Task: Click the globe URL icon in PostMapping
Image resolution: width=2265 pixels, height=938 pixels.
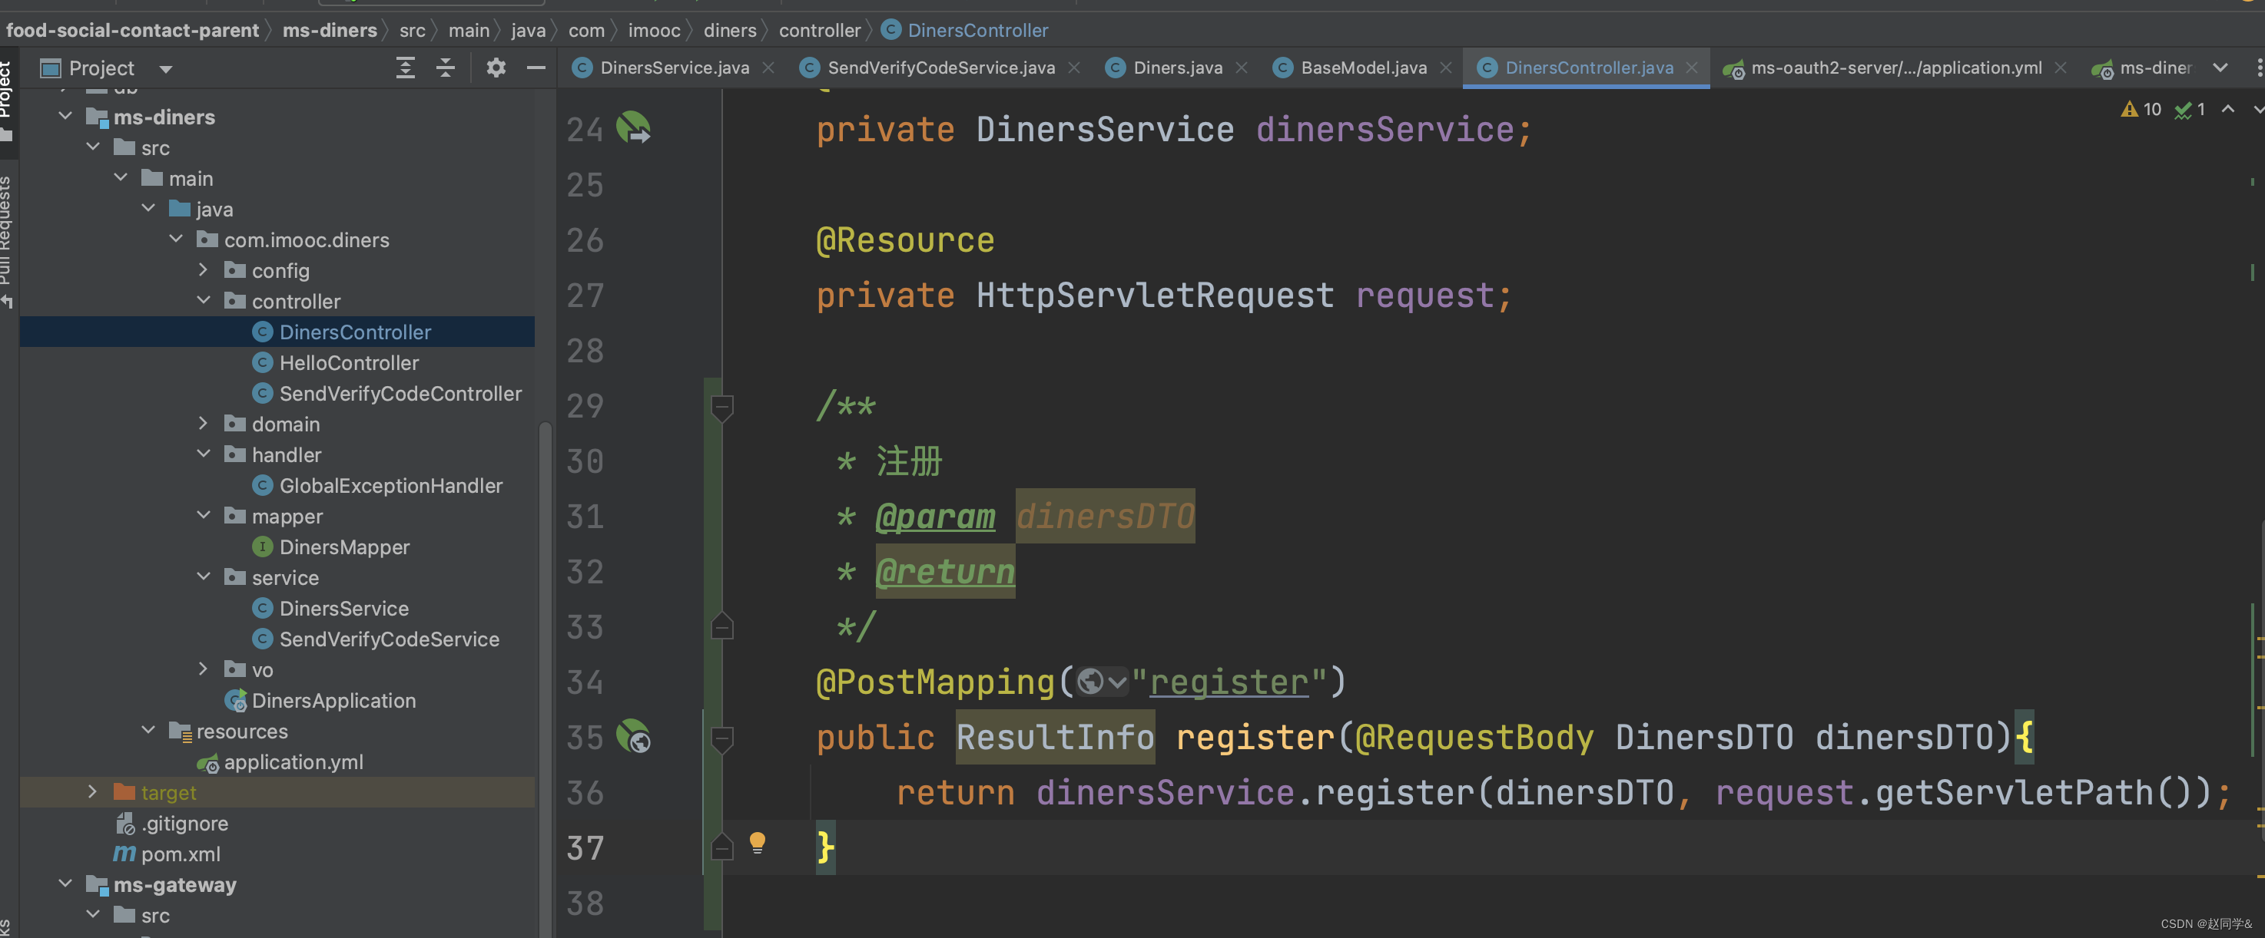Action: [x=1091, y=682]
